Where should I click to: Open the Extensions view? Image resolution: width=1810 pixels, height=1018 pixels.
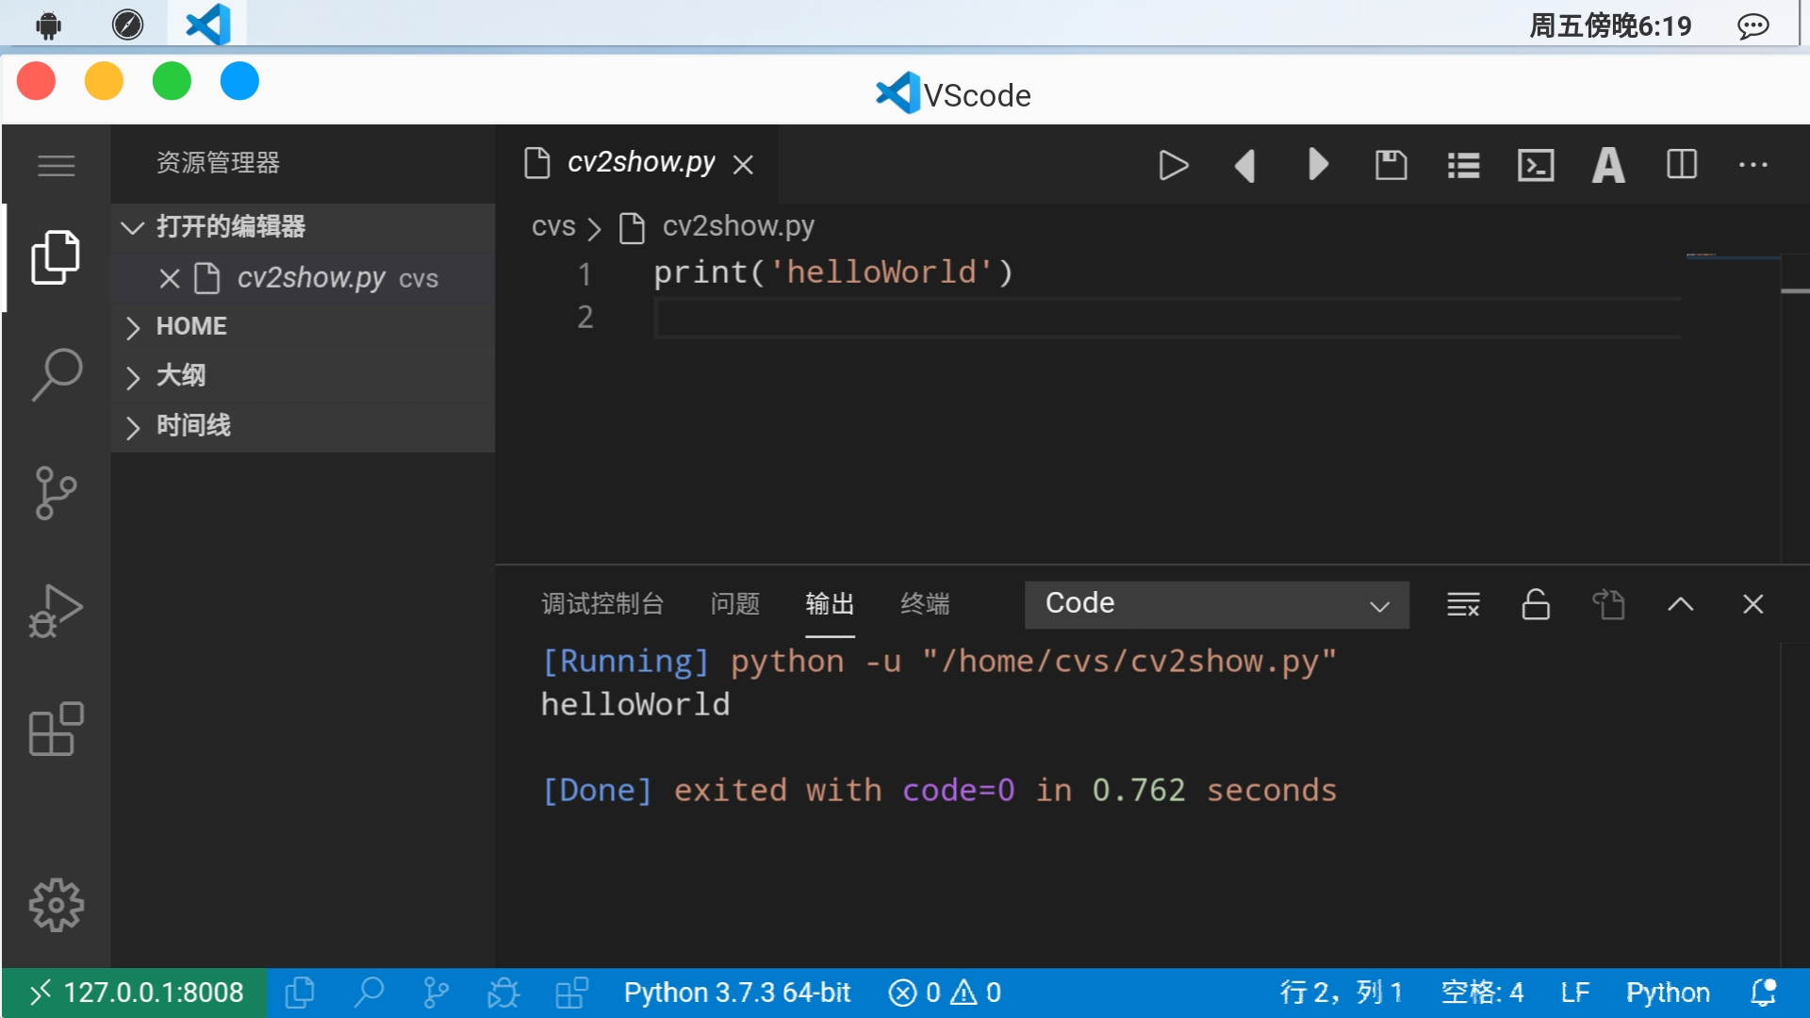pos(57,729)
